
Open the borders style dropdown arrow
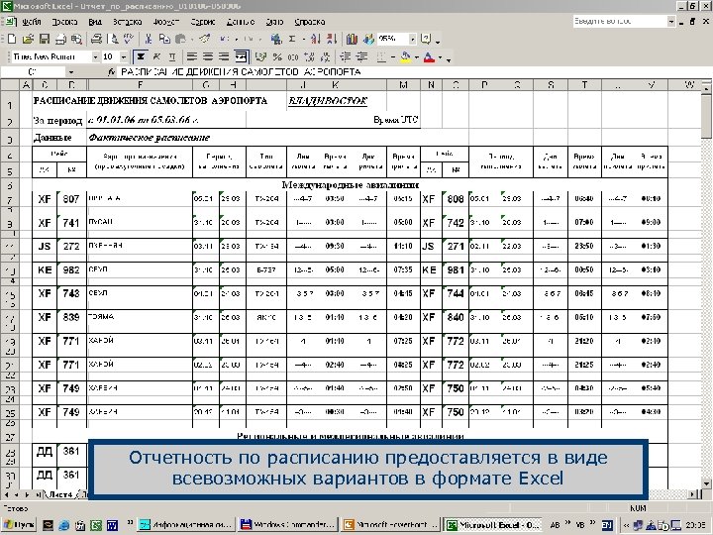(392, 56)
